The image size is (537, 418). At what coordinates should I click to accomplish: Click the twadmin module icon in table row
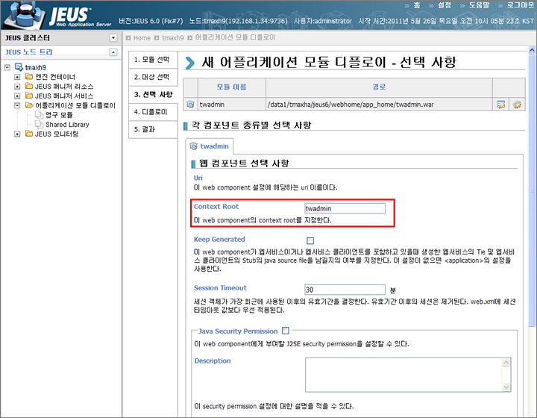(191, 104)
